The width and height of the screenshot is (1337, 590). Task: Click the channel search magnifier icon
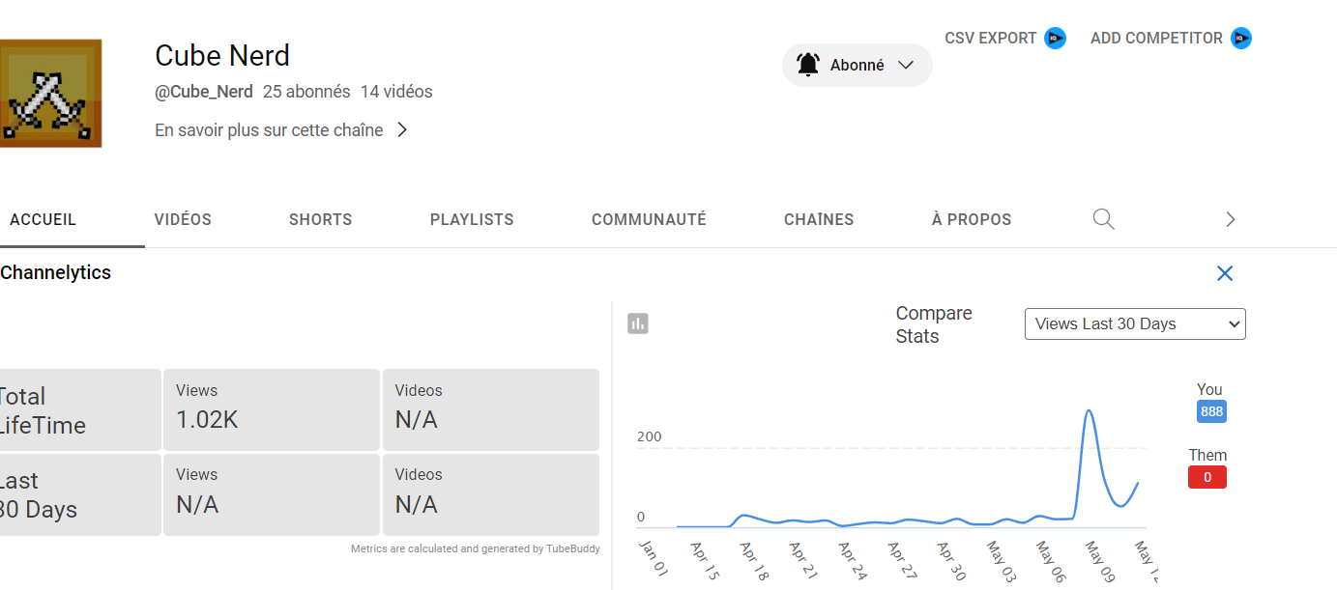(1103, 219)
